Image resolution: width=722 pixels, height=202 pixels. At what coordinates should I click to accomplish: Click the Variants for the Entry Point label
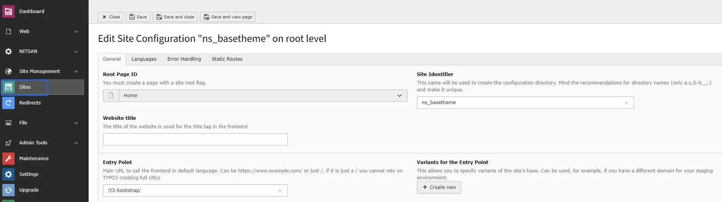tap(452, 162)
